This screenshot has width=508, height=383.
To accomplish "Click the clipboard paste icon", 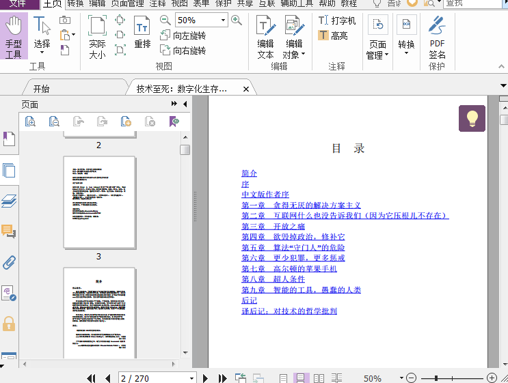I will coord(65,35).
